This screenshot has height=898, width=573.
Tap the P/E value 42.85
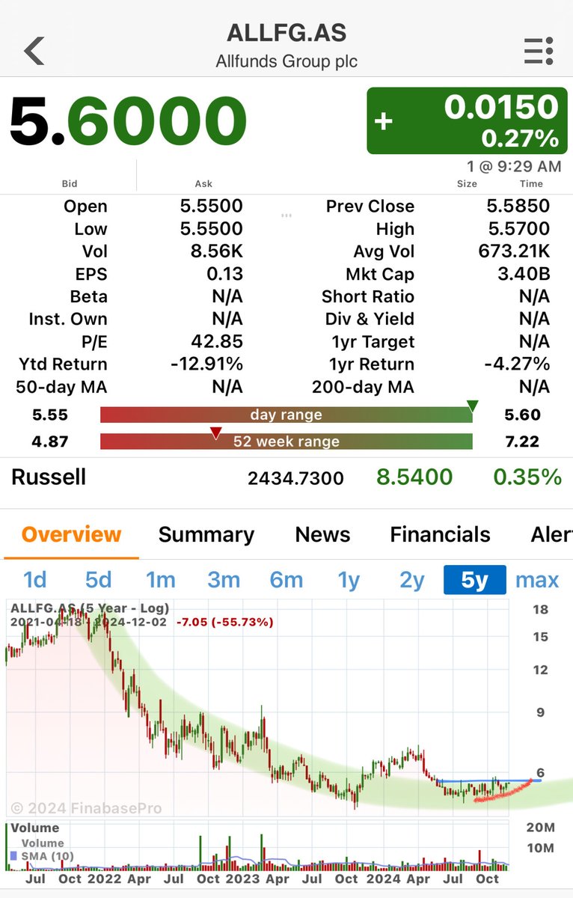click(217, 342)
